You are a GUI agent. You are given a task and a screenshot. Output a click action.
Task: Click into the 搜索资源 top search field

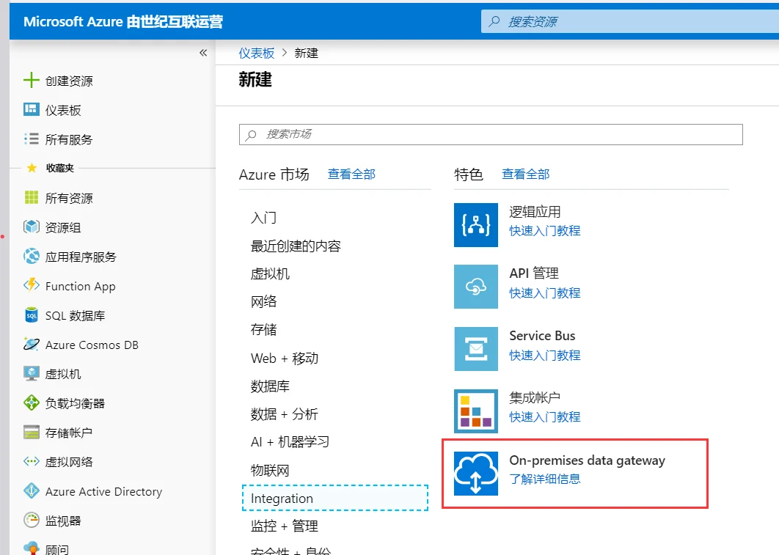(630, 21)
